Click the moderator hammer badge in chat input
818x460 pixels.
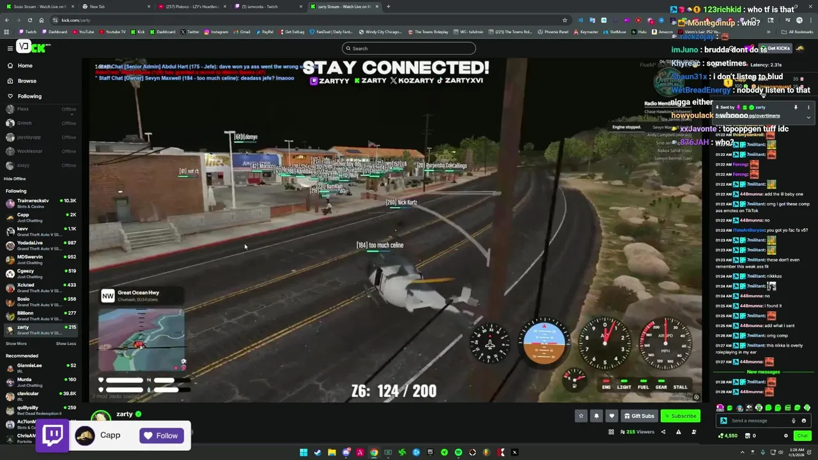coord(723,421)
